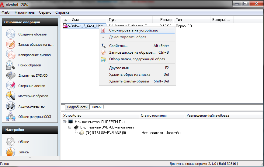Click the sort arrow in the Имя column header
The image size is (264, 167).
point(65,20)
